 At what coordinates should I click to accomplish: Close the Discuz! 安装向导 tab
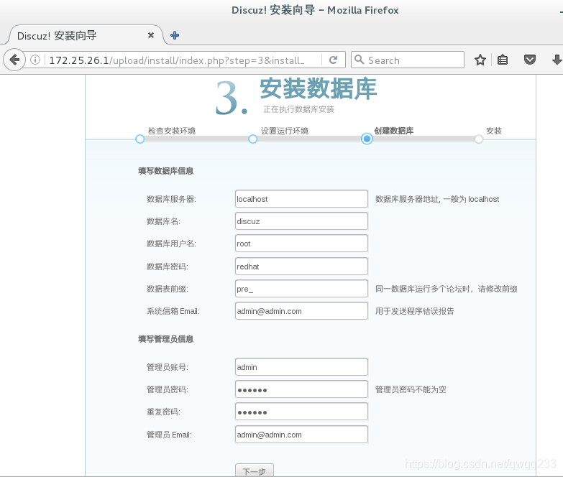click(151, 35)
